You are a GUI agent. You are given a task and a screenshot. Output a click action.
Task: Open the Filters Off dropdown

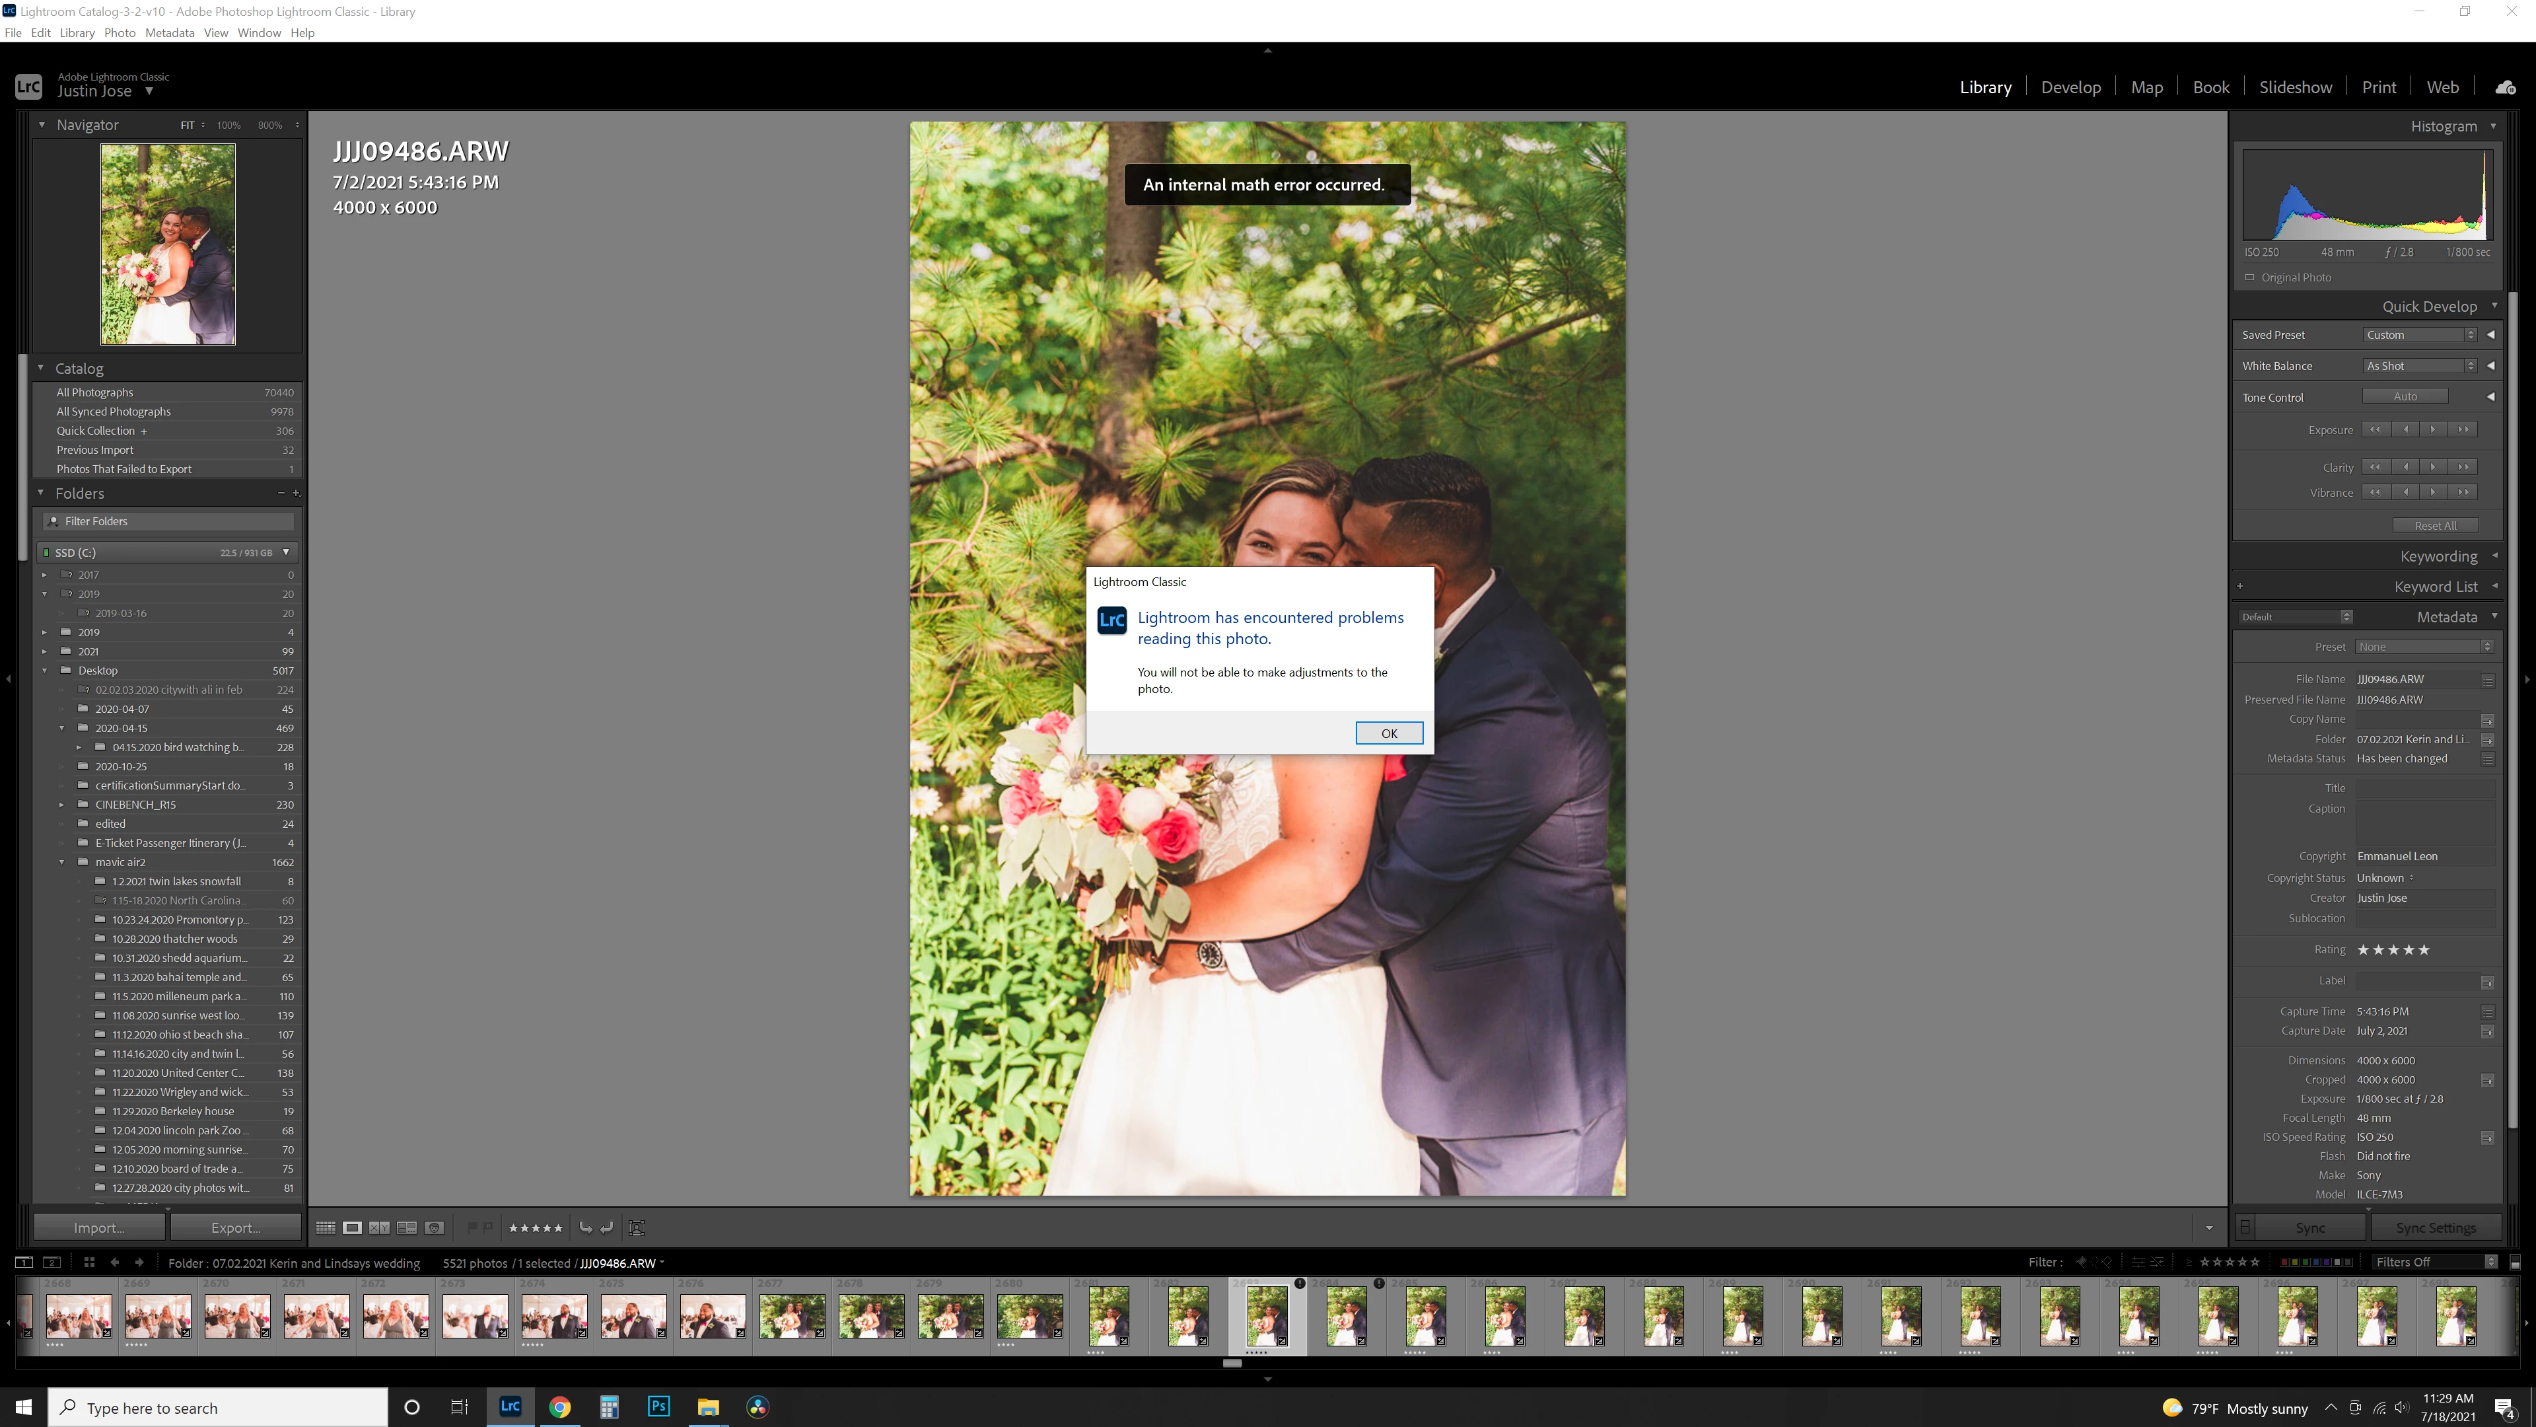[2434, 1262]
